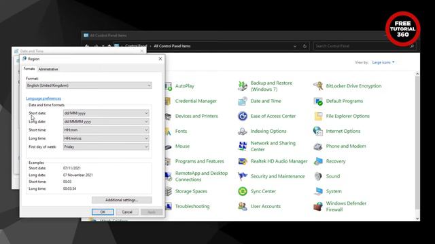Click the Search Control Panel field
Image resolution: width=435 pixels, height=244 pixels.
point(362,46)
